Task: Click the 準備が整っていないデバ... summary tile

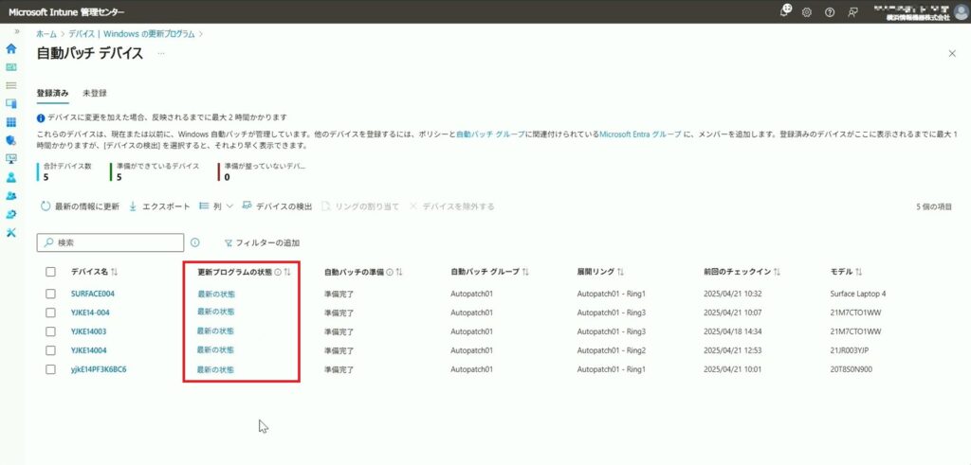Action: 264,172
